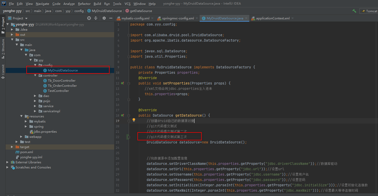Collapse the controller package
Viewport: 378px width, 196px height.
click(x=35, y=76)
